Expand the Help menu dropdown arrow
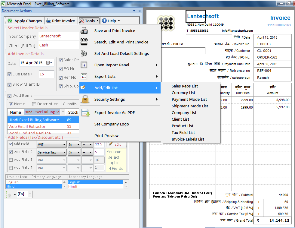Viewport: 295px width, 228px height. click(119, 21)
